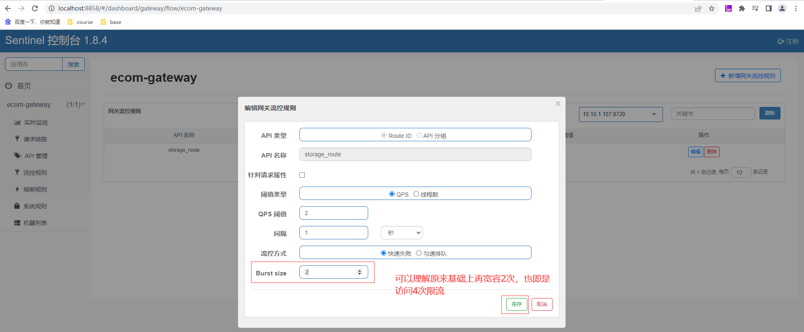This screenshot has width=804, height=332.
Task: Open the media control playlist icon
Action: [x=755, y=8]
